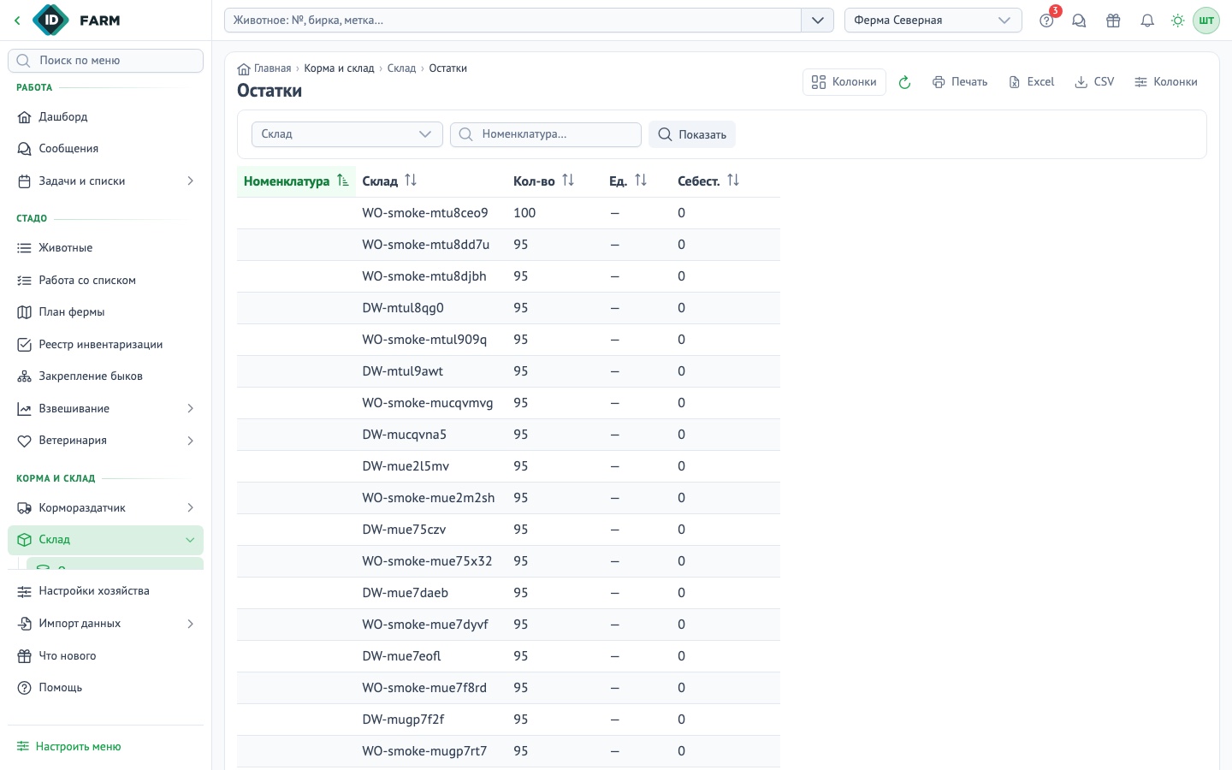The height and width of the screenshot is (770, 1232).
Task: Go to Сообщения in the sidebar
Action: [105, 149]
